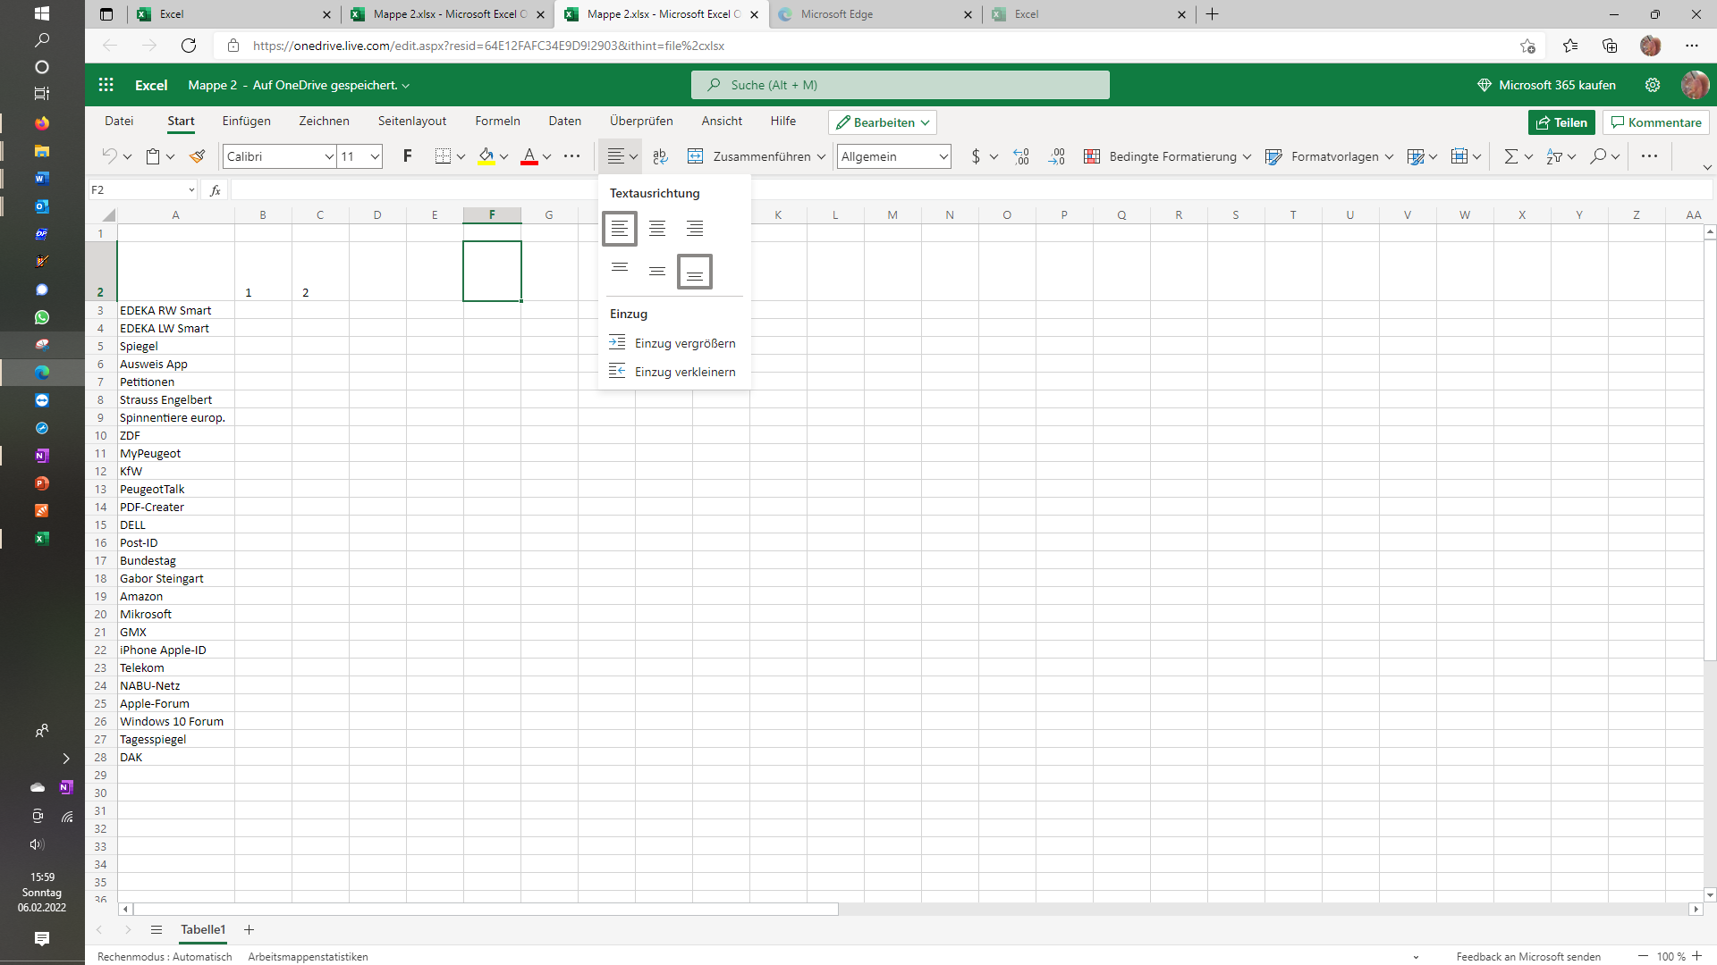Click the AutoSum sigma icon
The width and height of the screenshot is (1717, 965).
[x=1510, y=156]
